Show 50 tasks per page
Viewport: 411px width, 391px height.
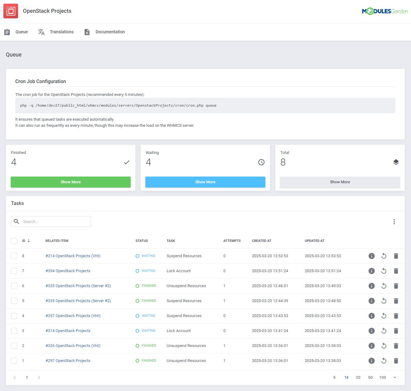370,378
